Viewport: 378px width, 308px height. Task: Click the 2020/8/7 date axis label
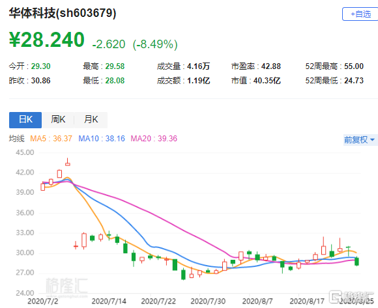[257, 301]
